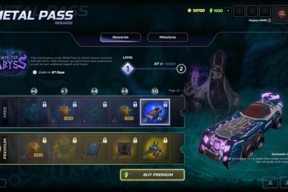Open the player profile avatar
This screenshot has height=192, width=288.
pos(281,14)
